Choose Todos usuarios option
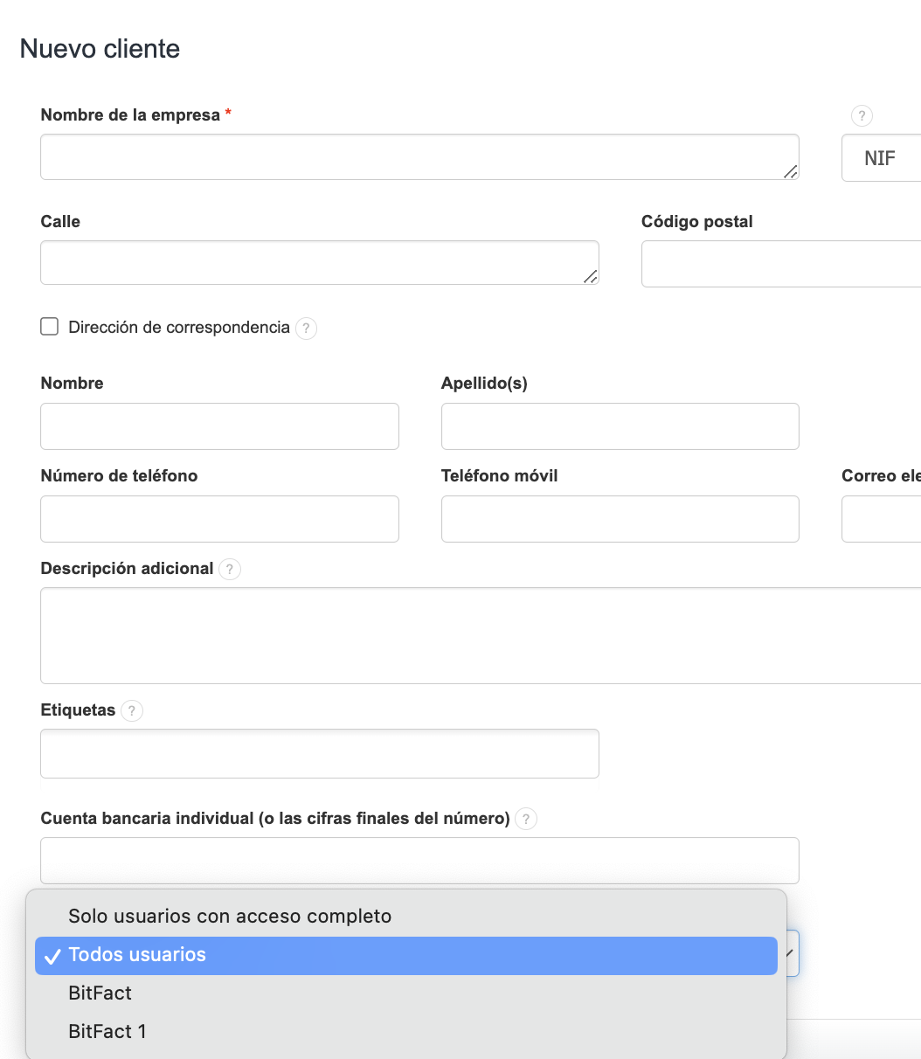 coord(137,955)
